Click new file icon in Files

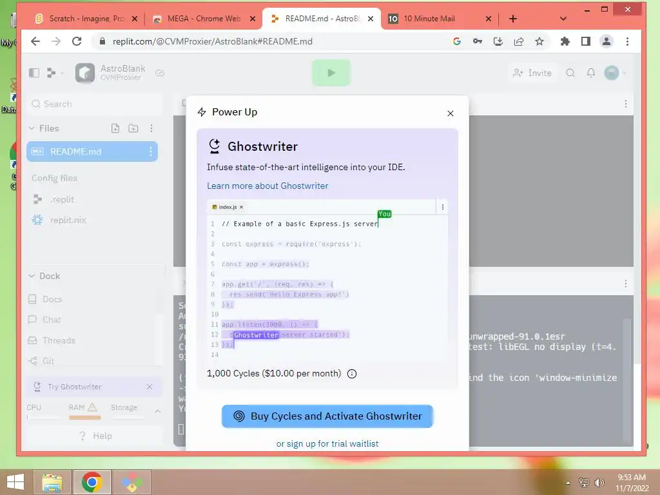115,128
